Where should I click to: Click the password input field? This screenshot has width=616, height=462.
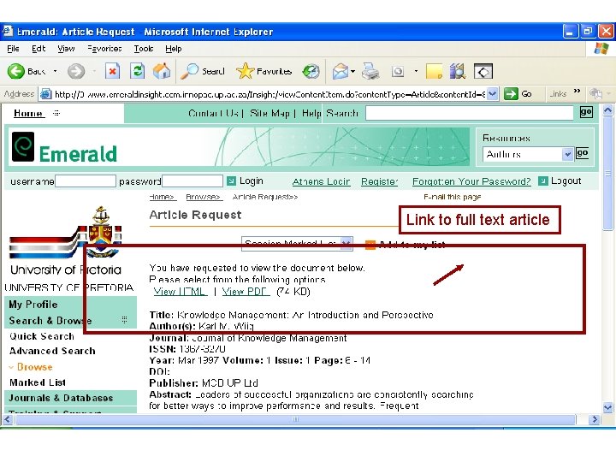pyautogui.click(x=192, y=181)
